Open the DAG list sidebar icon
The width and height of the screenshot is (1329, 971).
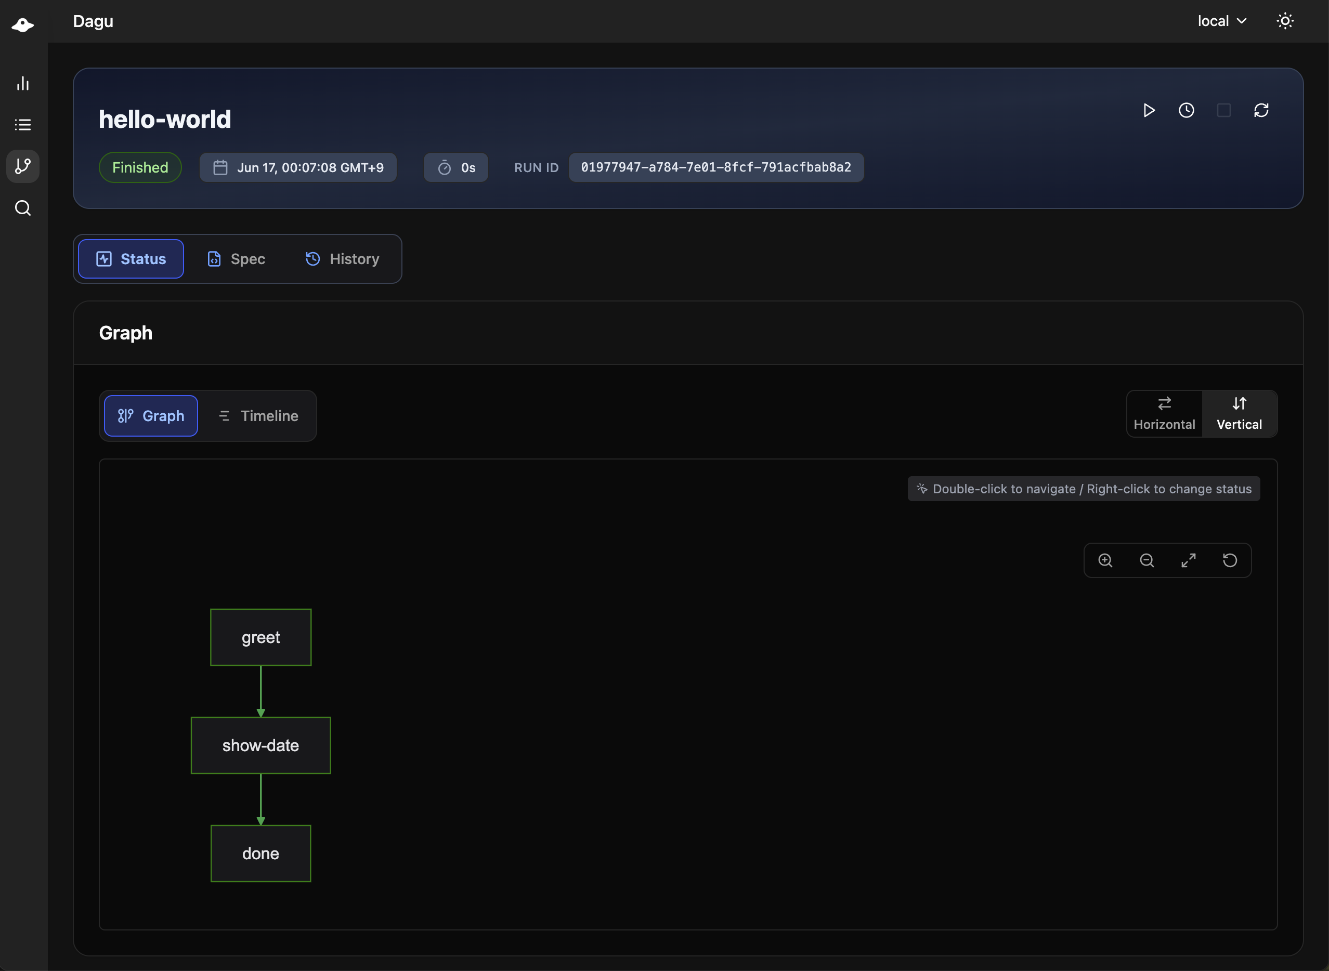23,125
